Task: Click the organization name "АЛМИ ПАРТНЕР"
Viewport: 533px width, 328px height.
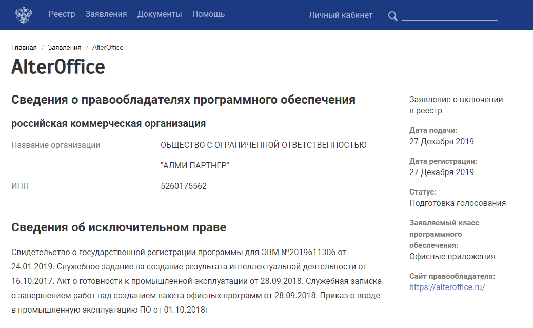Action: [195, 166]
